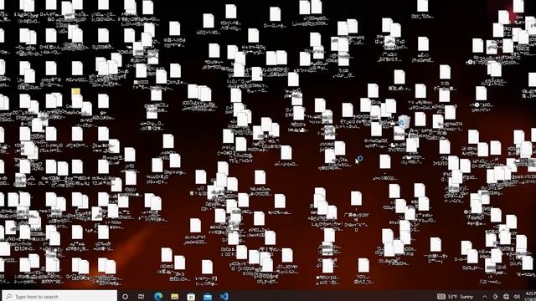This screenshot has height=301, width=536.
Task: Open the Mail app on the taskbar
Action: click(208, 297)
